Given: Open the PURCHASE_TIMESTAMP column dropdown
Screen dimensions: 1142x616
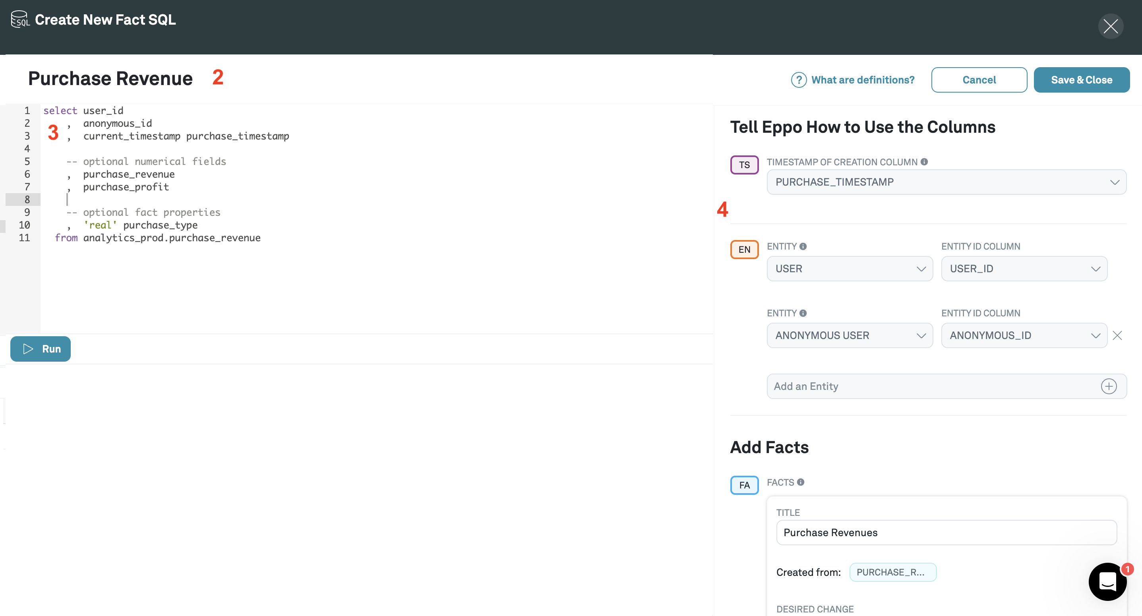Looking at the screenshot, I should click(x=946, y=182).
